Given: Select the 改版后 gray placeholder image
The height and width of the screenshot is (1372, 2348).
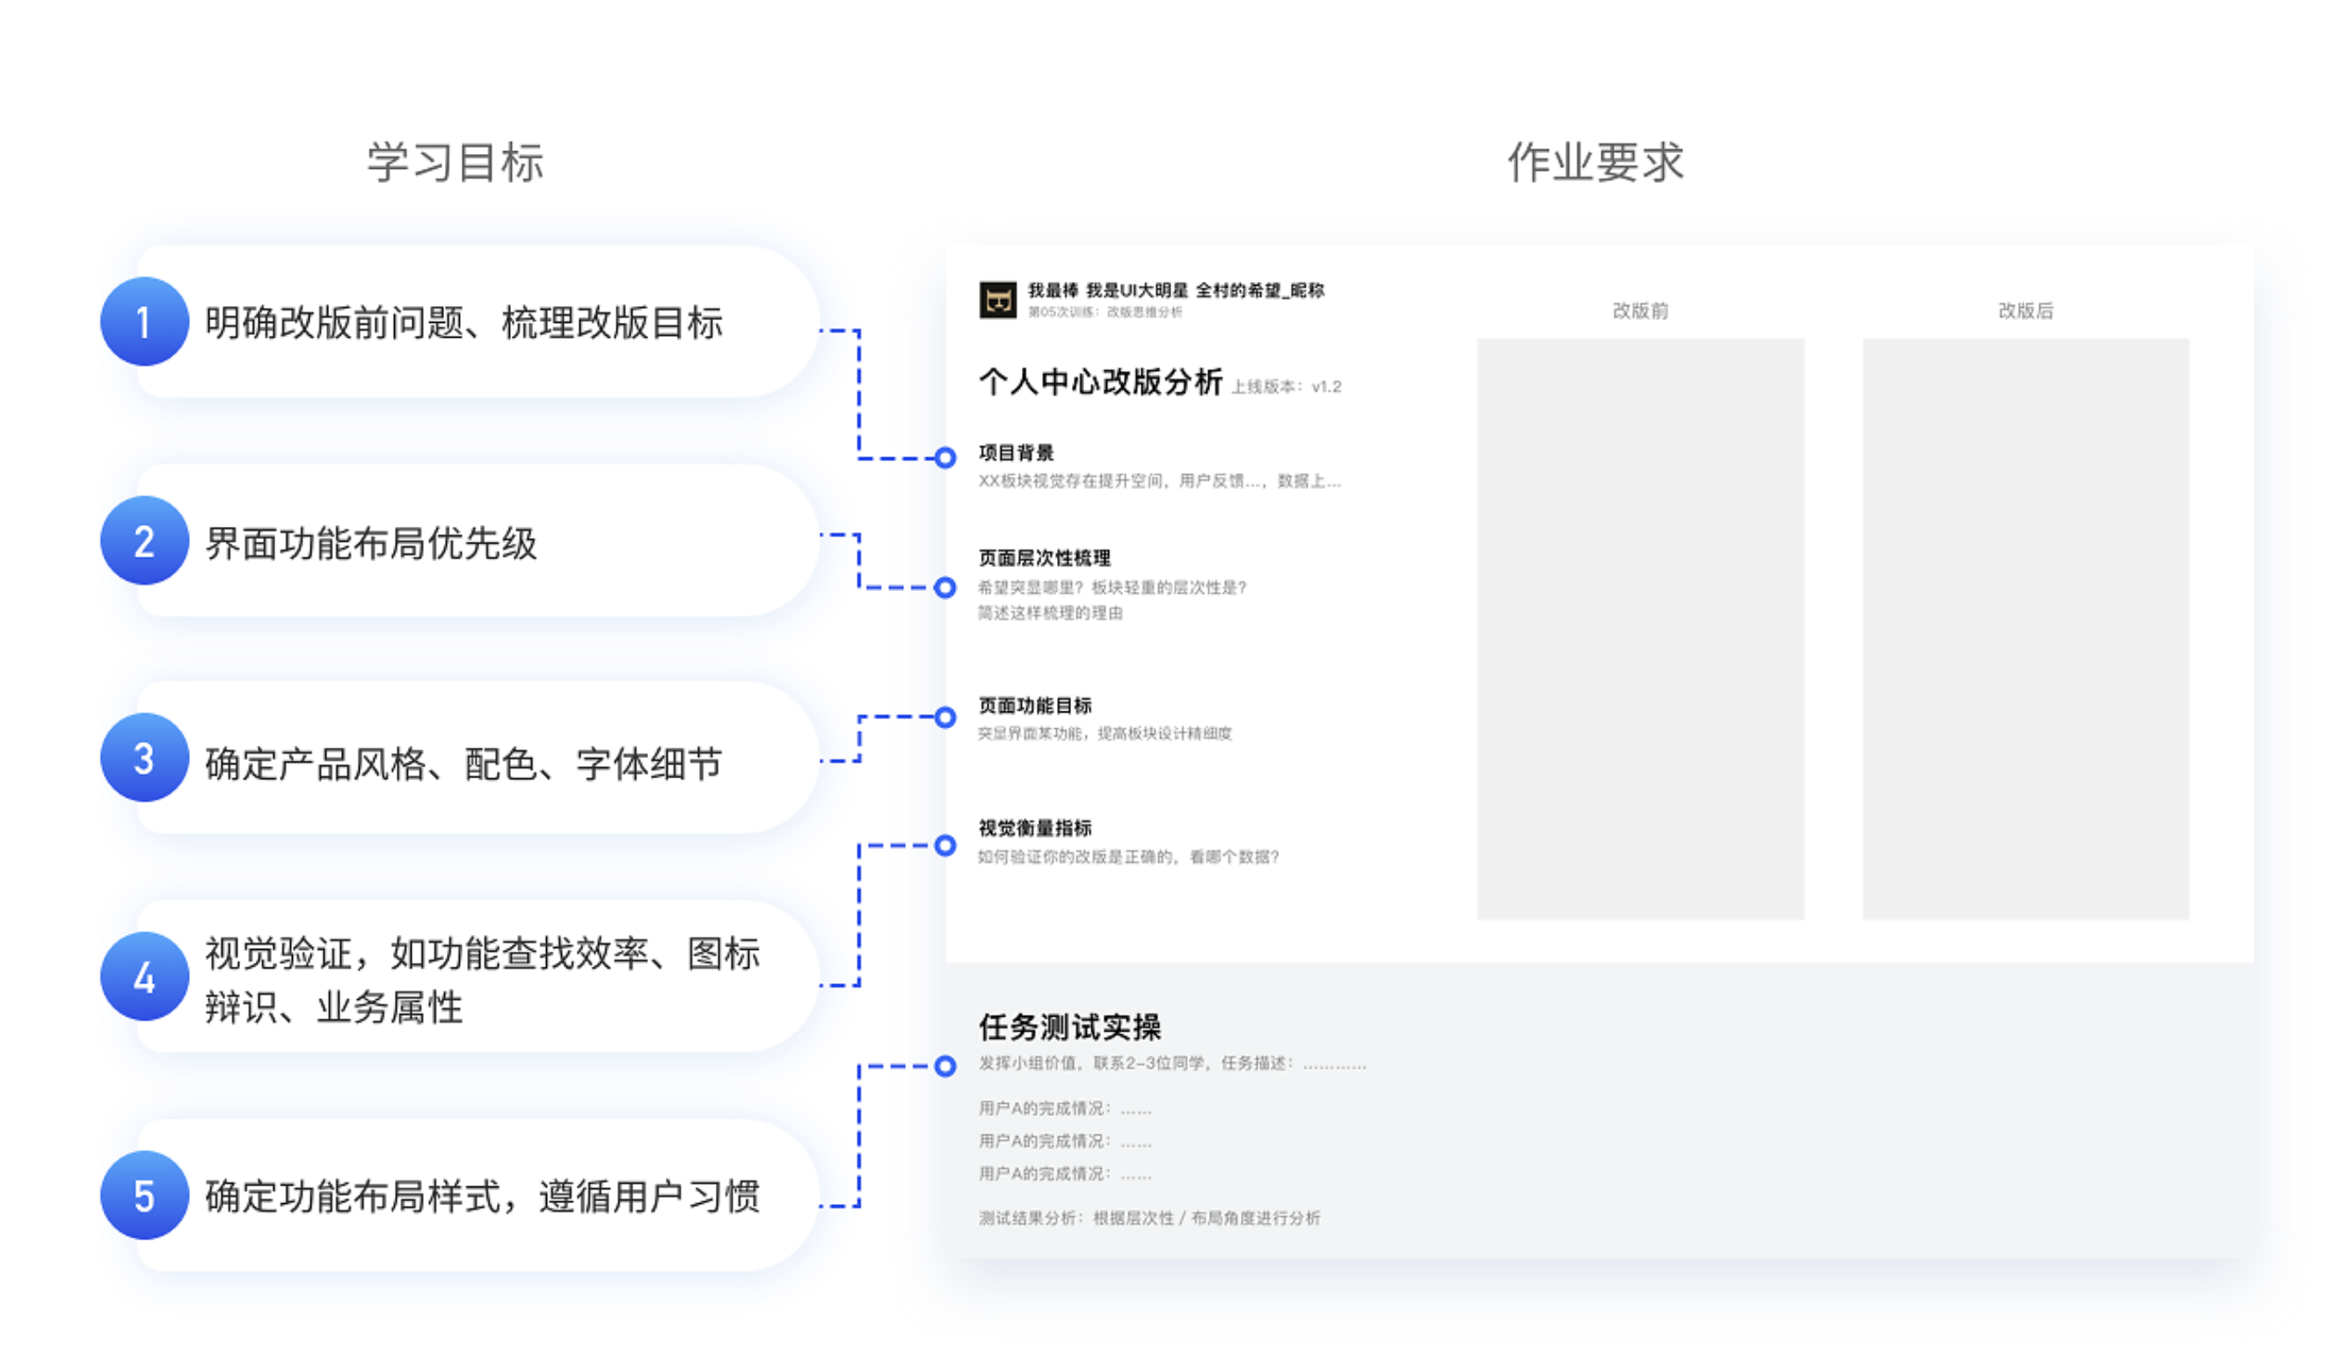Looking at the screenshot, I should coord(2025,629).
